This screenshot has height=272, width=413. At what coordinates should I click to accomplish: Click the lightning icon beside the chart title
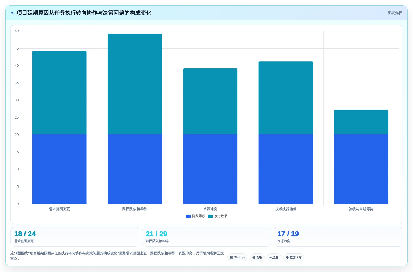12,13
